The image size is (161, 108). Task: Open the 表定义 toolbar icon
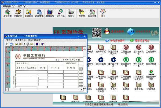pos(71,13)
